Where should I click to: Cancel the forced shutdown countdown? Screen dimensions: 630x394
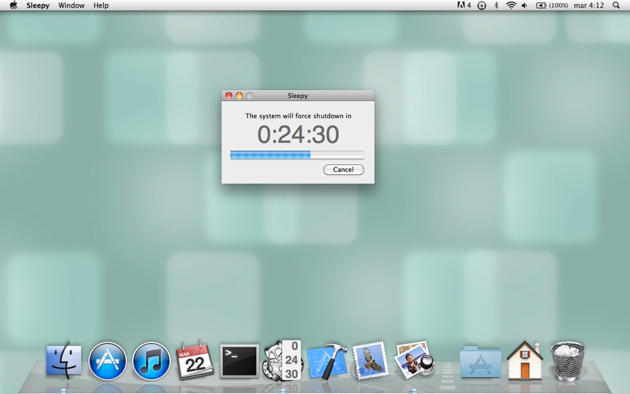344,170
